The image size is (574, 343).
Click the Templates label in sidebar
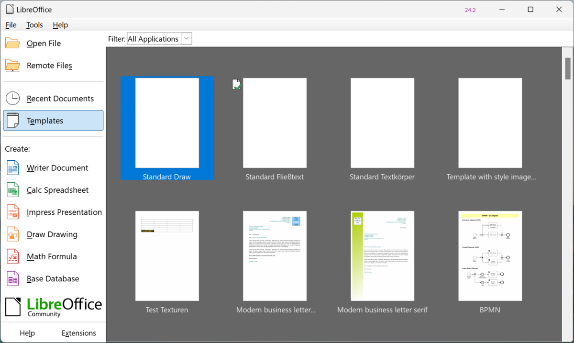pos(45,121)
